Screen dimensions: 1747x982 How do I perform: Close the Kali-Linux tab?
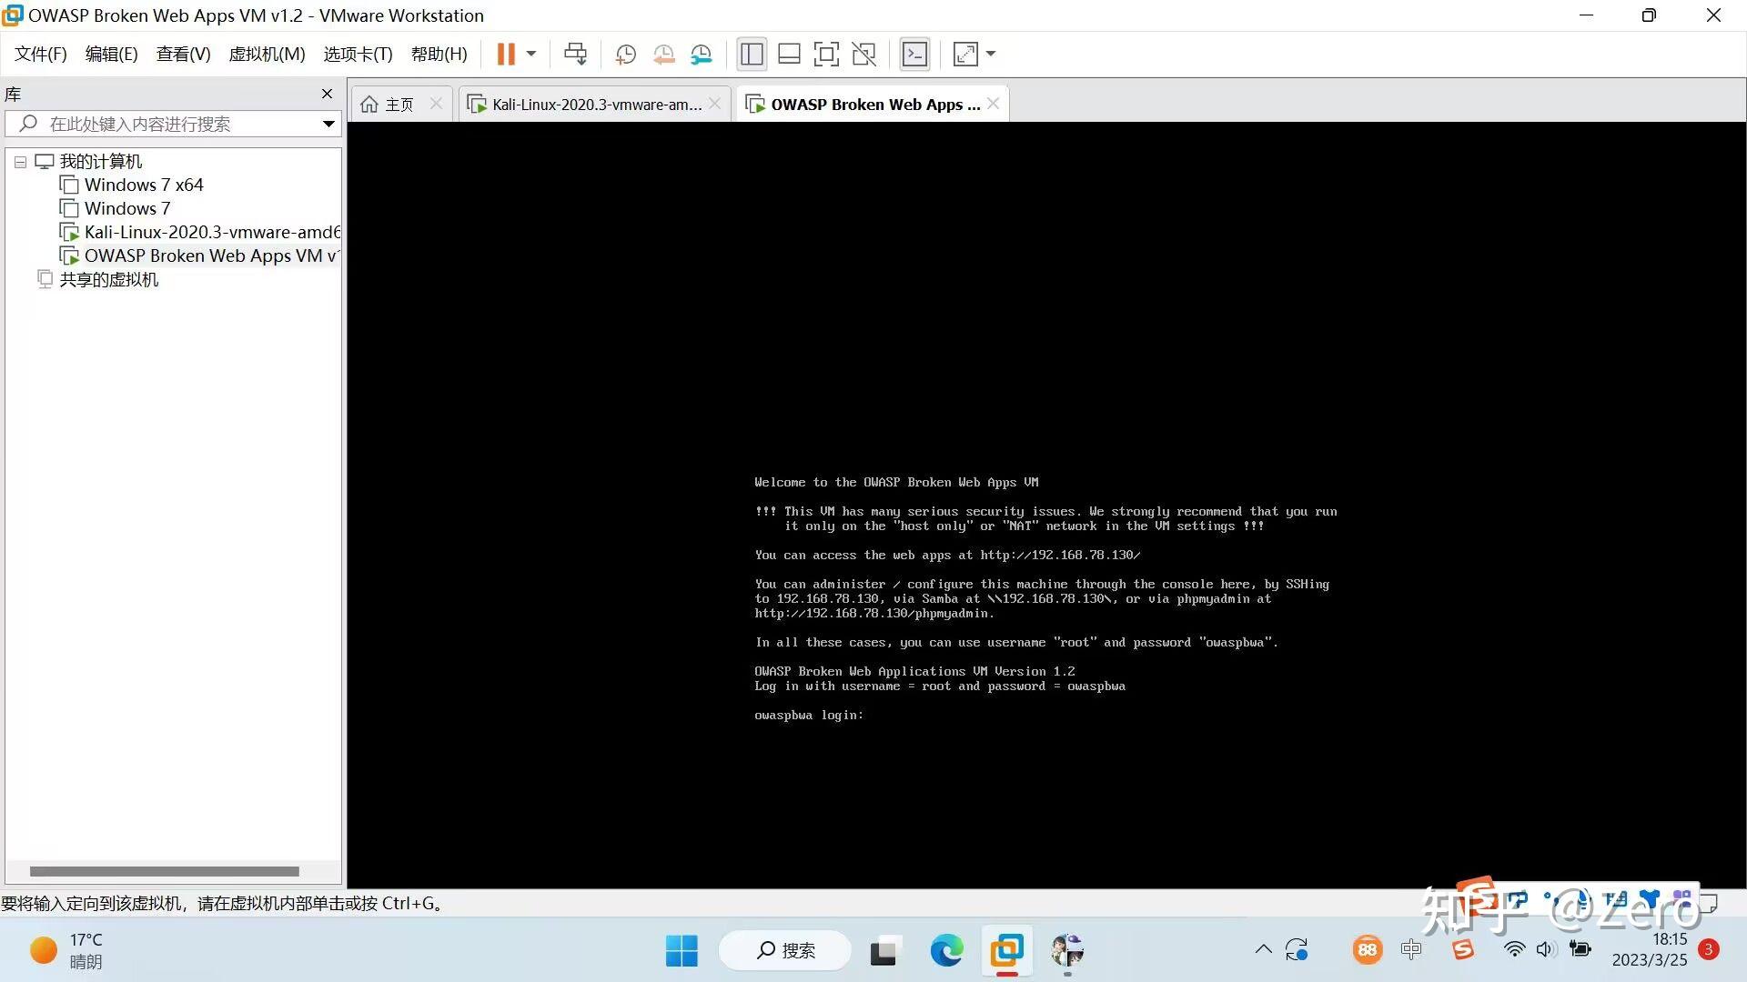pos(715,104)
